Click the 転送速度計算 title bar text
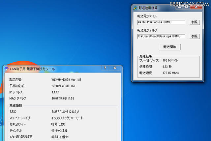Image resolution: width=211 pixels, height=141 pixels. [148, 8]
